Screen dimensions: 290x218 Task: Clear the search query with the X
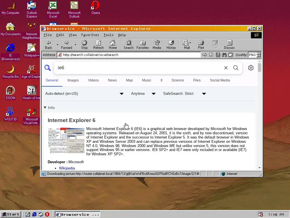pyautogui.click(x=226, y=68)
